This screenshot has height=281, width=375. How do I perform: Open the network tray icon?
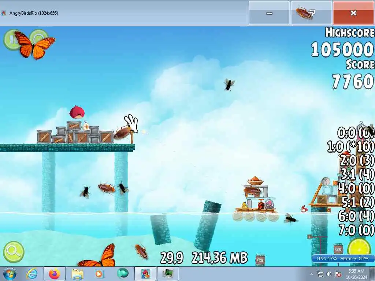pos(320,274)
